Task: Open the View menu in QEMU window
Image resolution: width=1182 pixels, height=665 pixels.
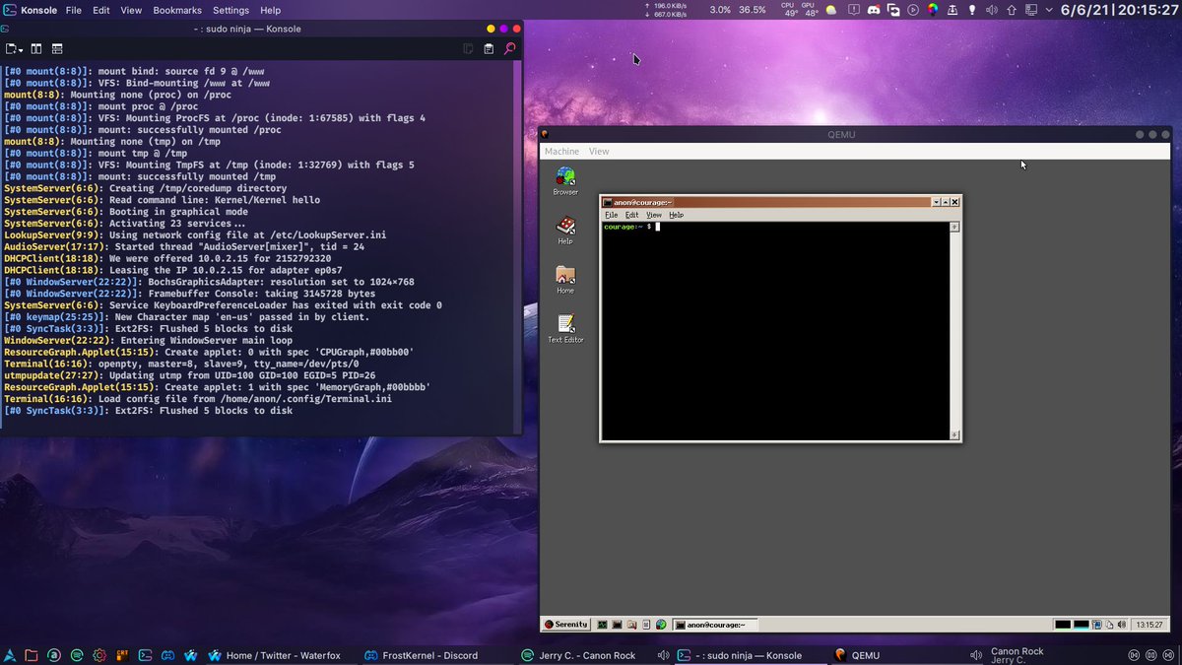Action: coord(599,152)
